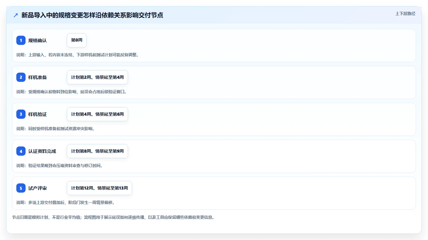Click the 计划第4周、情景延至第6周 tag
The image size is (428, 240).
click(x=97, y=114)
